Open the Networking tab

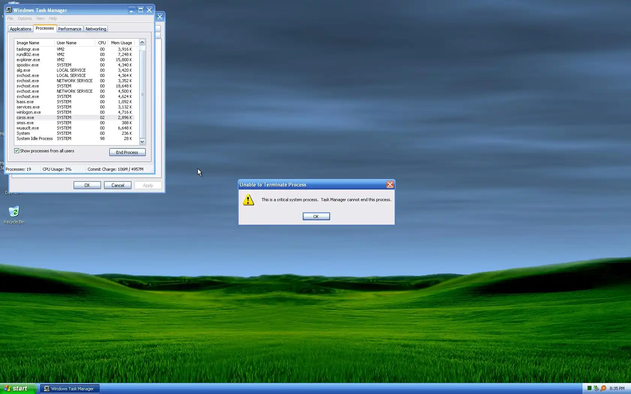coord(96,29)
